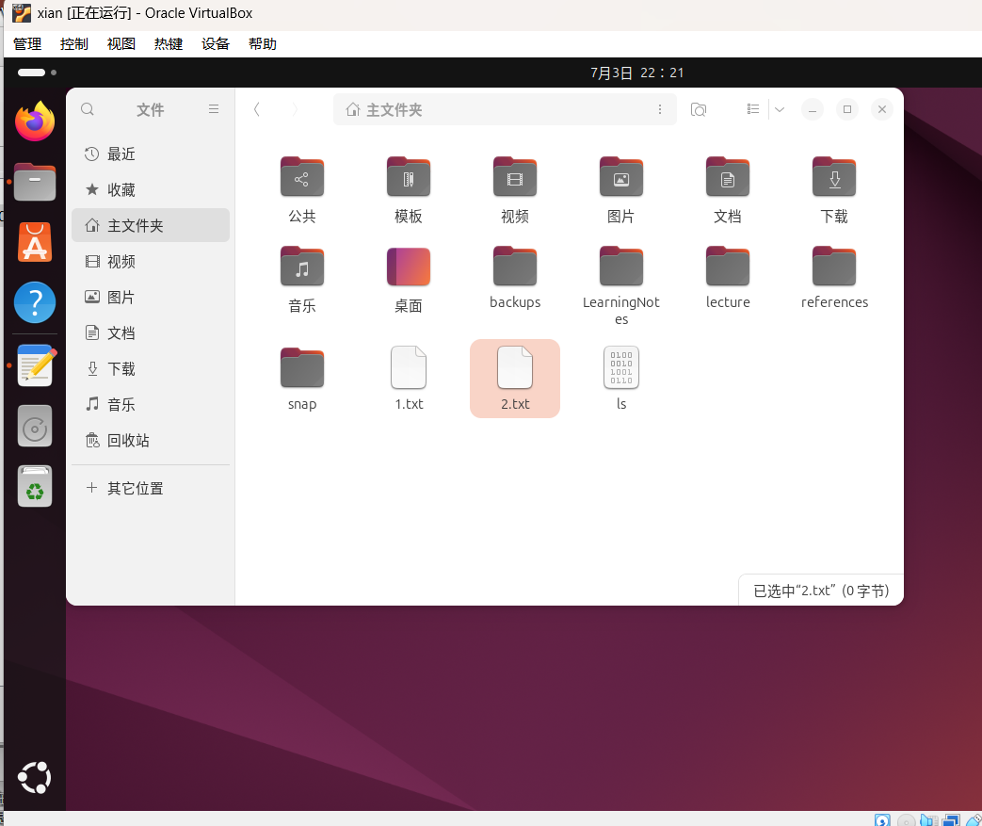Open 回收站 in the sidebar
982x826 pixels.
151,440
